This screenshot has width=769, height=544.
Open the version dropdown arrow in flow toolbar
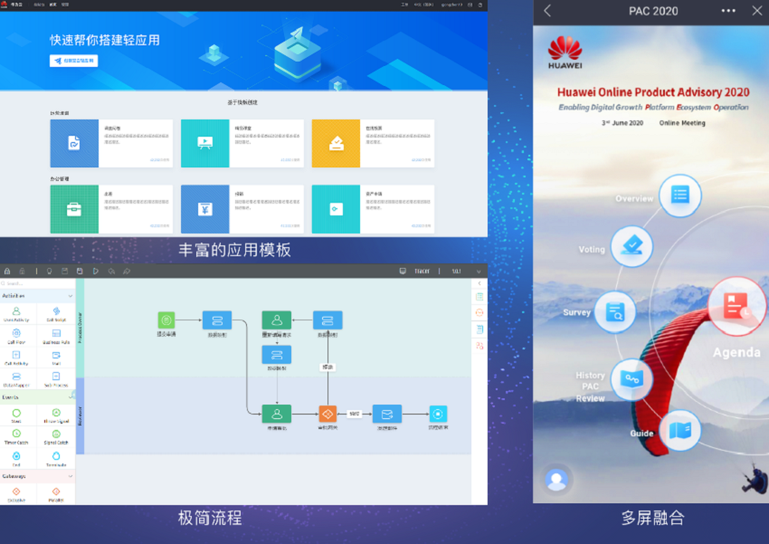coord(479,272)
